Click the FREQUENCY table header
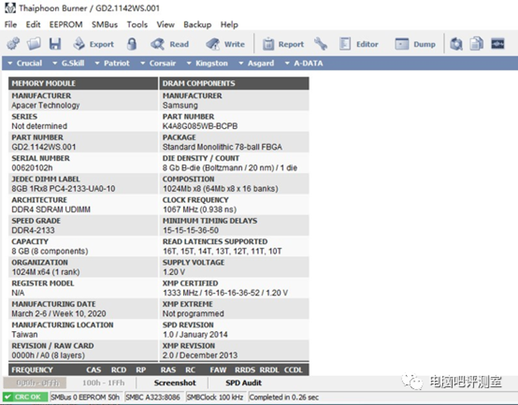The height and width of the screenshot is (405, 518). pos(32,369)
